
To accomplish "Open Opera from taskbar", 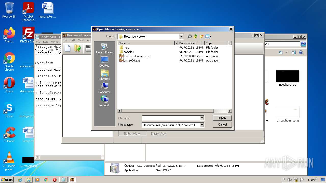I will point(55,180).
